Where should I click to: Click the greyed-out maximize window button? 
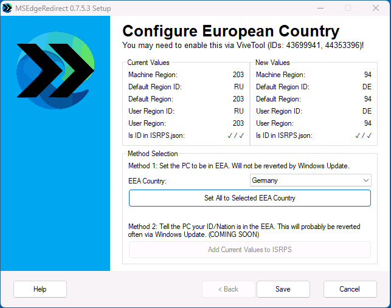tap(348, 8)
